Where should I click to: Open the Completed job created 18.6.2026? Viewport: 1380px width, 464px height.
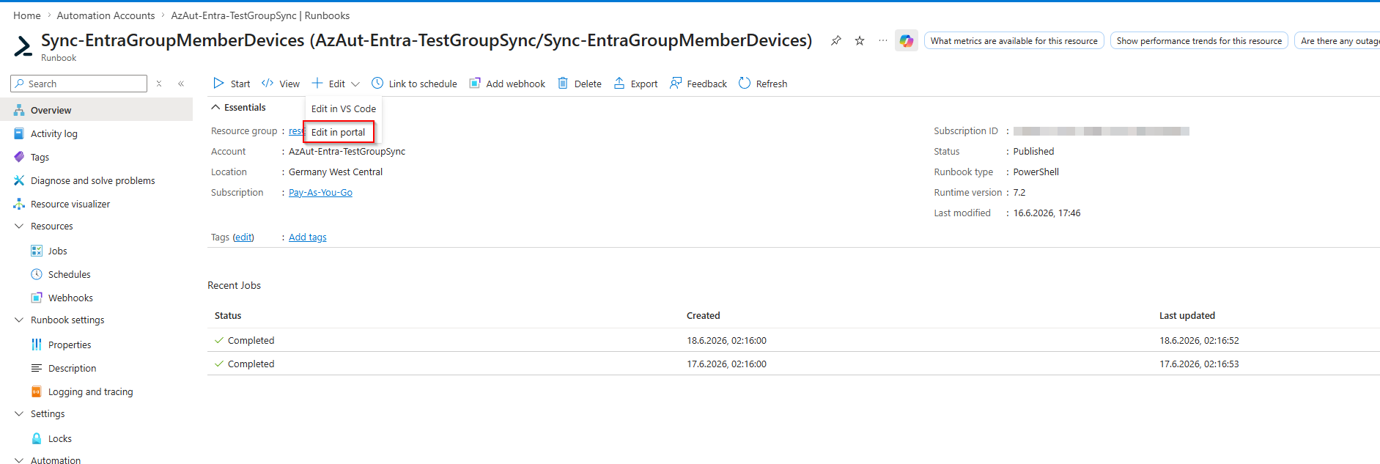point(251,340)
